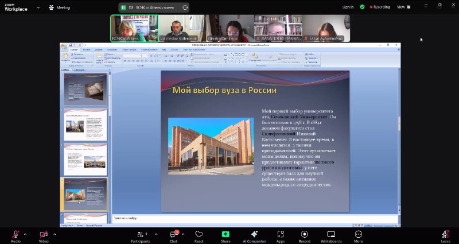
Task: Select the currently highlighted slide thumbnail
Action: [x=85, y=194]
